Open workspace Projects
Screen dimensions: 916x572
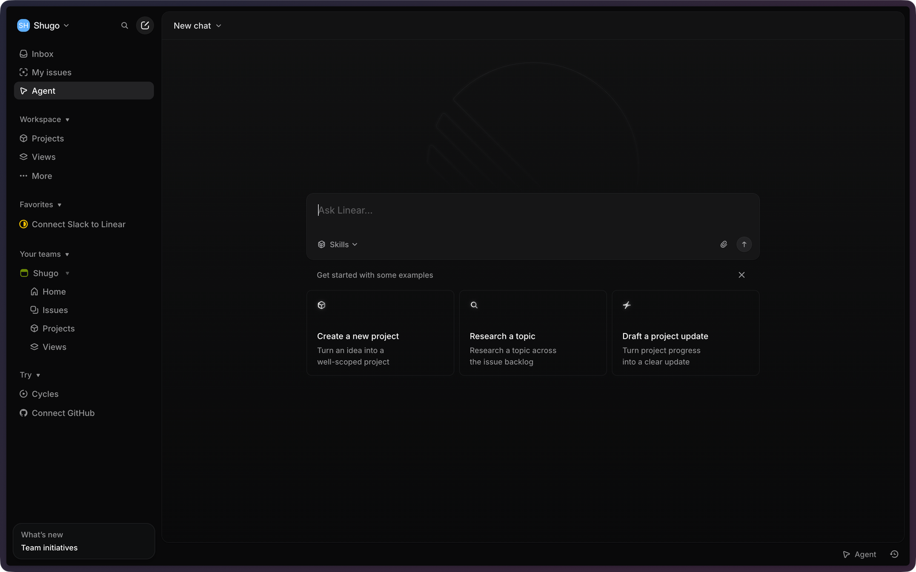[x=84, y=138]
